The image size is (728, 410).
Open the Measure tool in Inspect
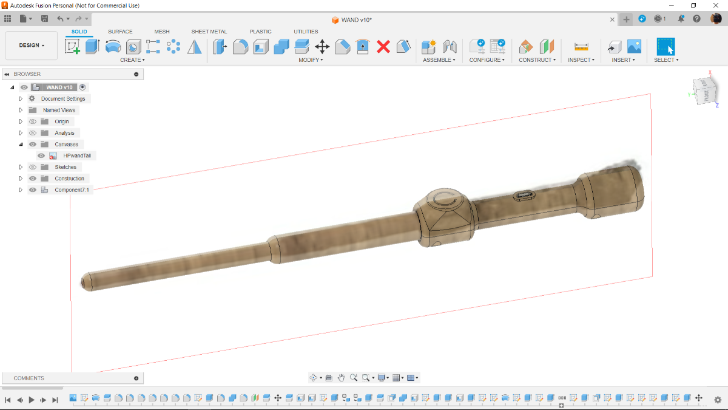(581, 47)
